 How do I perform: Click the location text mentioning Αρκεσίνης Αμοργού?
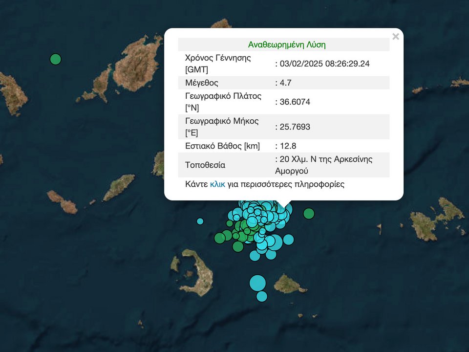(x=325, y=165)
